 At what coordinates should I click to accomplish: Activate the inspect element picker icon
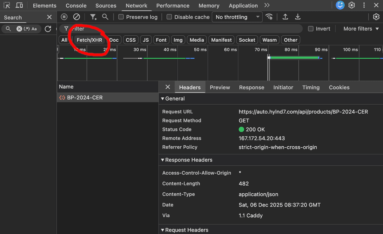coord(7,5)
